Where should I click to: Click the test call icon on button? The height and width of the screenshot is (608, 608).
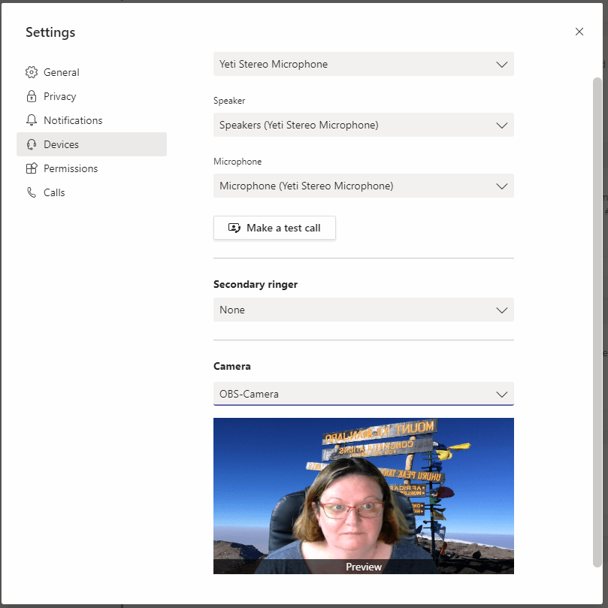coord(234,228)
